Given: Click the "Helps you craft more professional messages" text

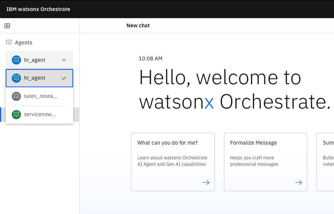Looking at the screenshot, I should [254, 161].
